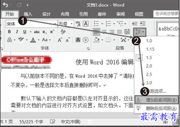Open the Aa change case menu

click(46, 40)
